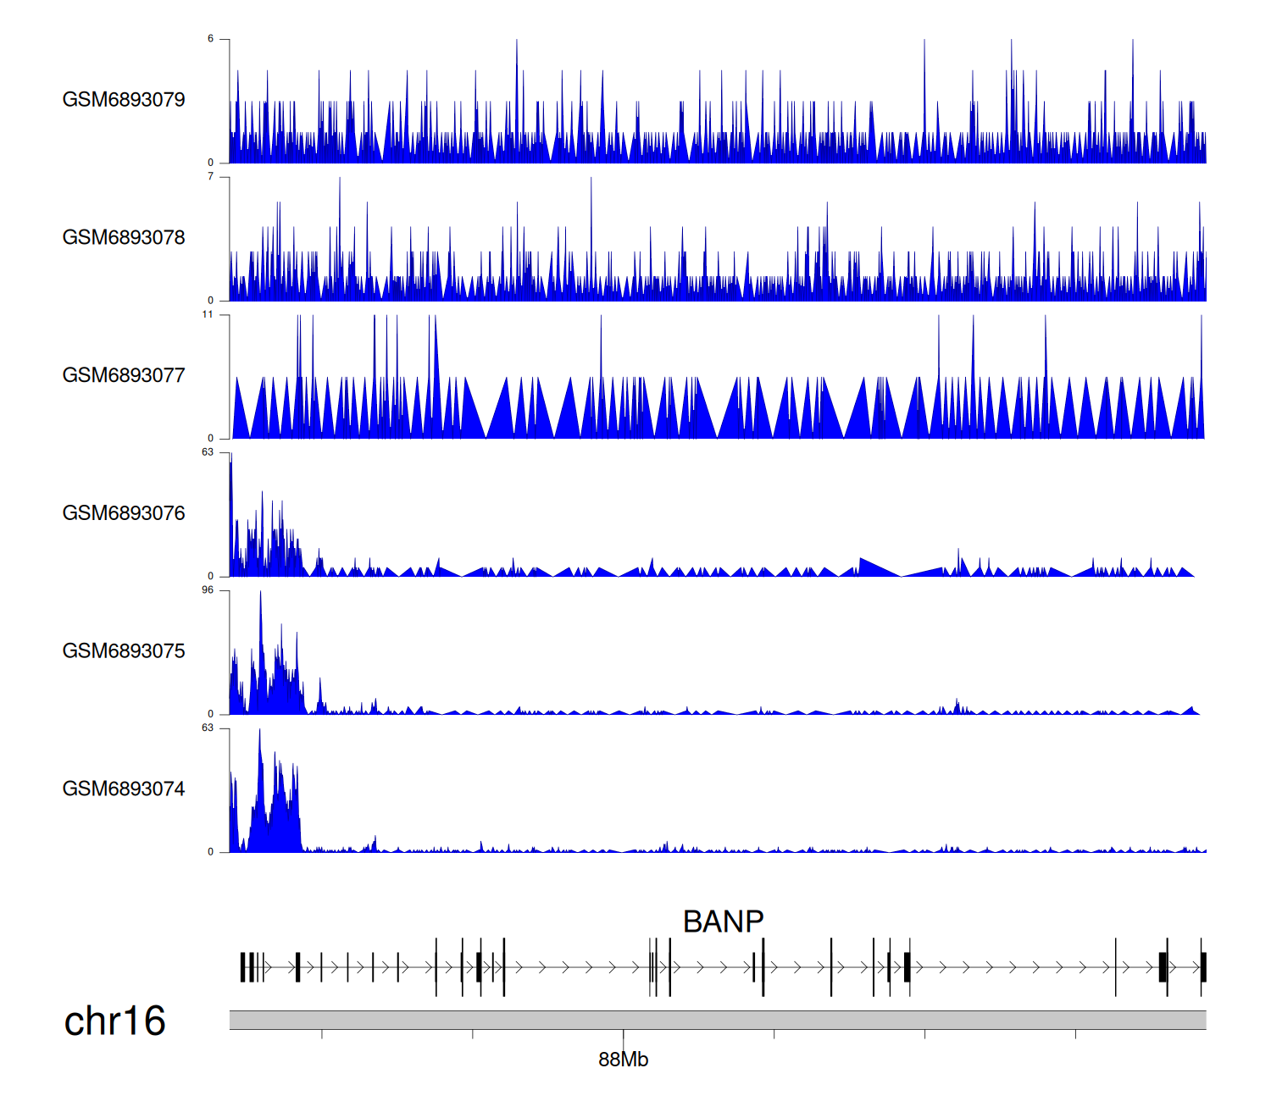Select the GSM6893076 track label
Image resolution: width=1271 pixels, height=1118 pixels.
coord(124,513)
